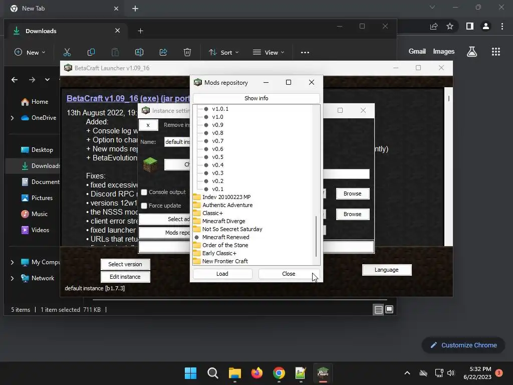The height and width of the screenshot is (385, 513).
Task: Open the See more ellipsis in File Explorer
Action: pos(305,52)
